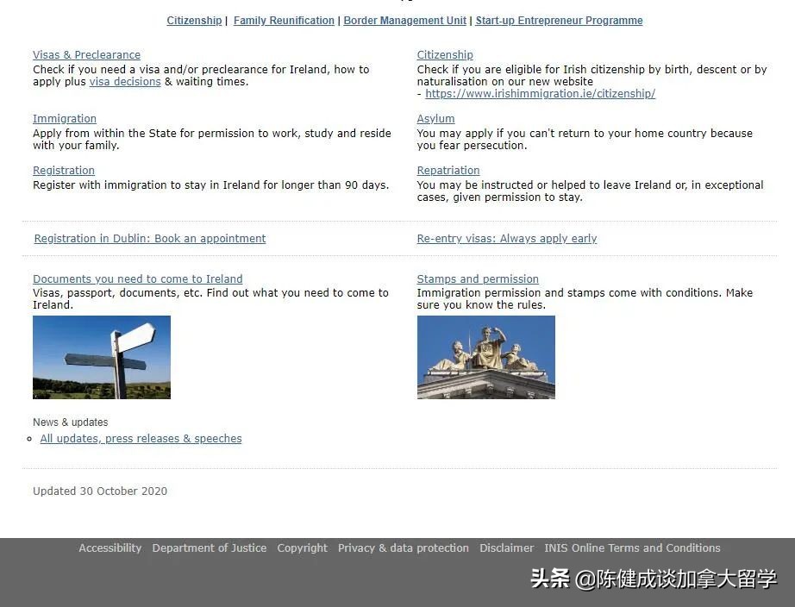The height and width of the screenshot is (607, 795).
Task: Open the Start-up Entrepreneur Programme page
Action: pos(559,20)
